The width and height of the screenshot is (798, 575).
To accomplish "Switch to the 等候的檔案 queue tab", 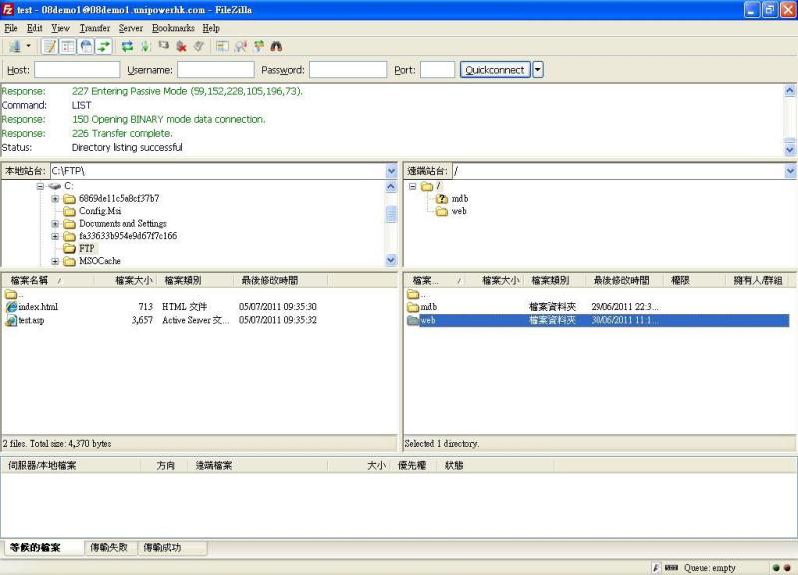I will (x=42, y=547).
